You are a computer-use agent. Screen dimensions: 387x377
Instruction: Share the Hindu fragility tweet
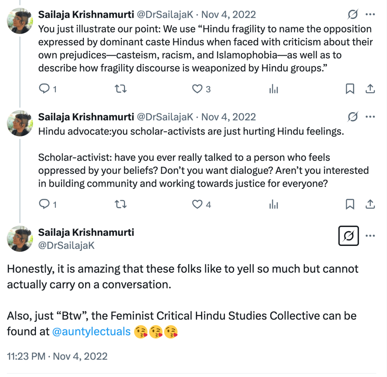coord(370,89)
